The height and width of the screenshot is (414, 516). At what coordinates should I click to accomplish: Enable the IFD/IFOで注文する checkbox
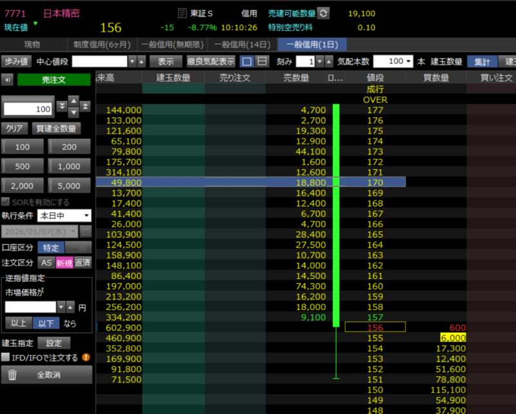pyautogui.click(x=6, y=357)
